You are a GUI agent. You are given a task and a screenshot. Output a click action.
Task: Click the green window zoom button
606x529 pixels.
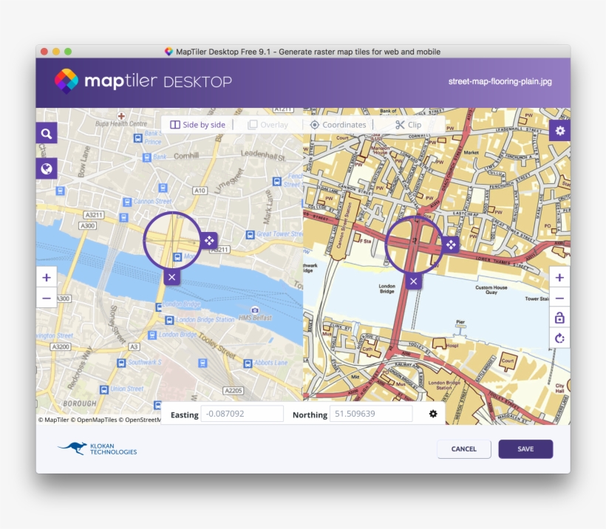pos(68,52)
